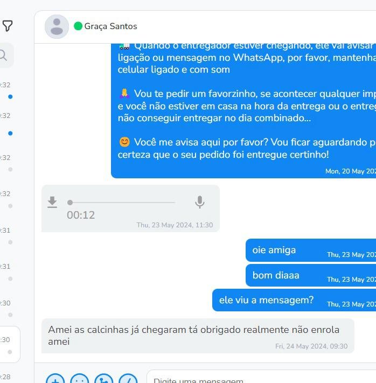Select the 'bom diaaa' message bubble
The width and height of the screenshot is (376, 383).
coord(311,275)
